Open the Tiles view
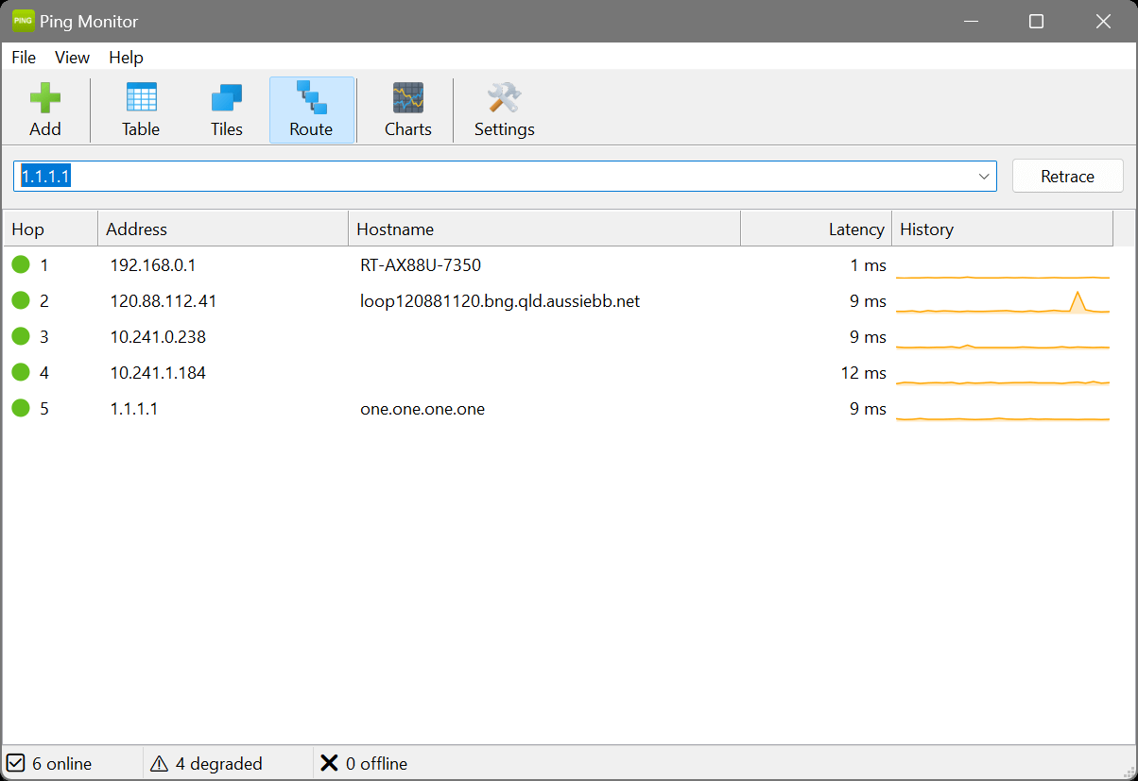Screen dimensions: 1138x781 [226, 94]
